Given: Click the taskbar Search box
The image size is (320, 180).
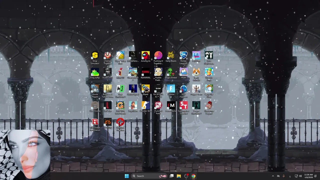Looking at the screenshot, I should point(149,176).
